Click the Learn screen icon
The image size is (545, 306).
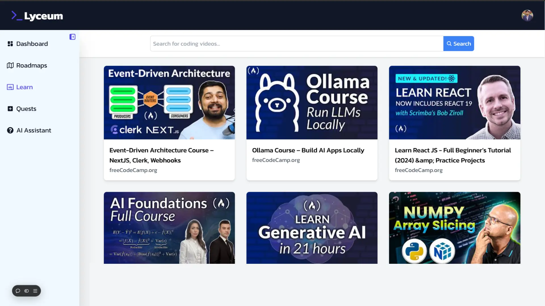pyautogui.click(x=10, y=87)
